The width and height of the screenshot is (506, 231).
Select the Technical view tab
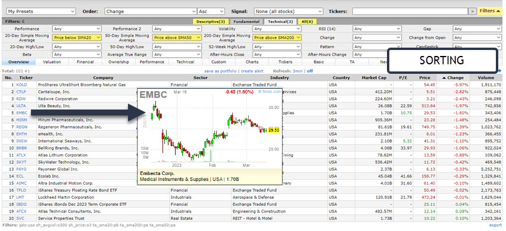185,62
